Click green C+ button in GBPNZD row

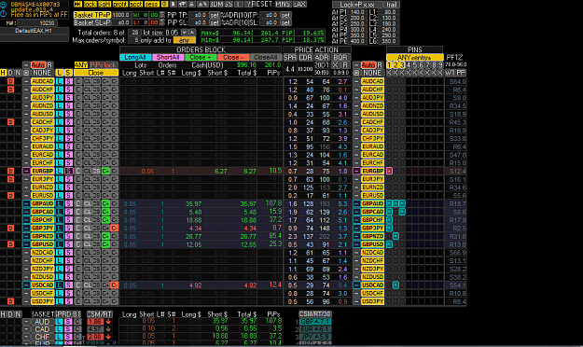coord(105,236)
